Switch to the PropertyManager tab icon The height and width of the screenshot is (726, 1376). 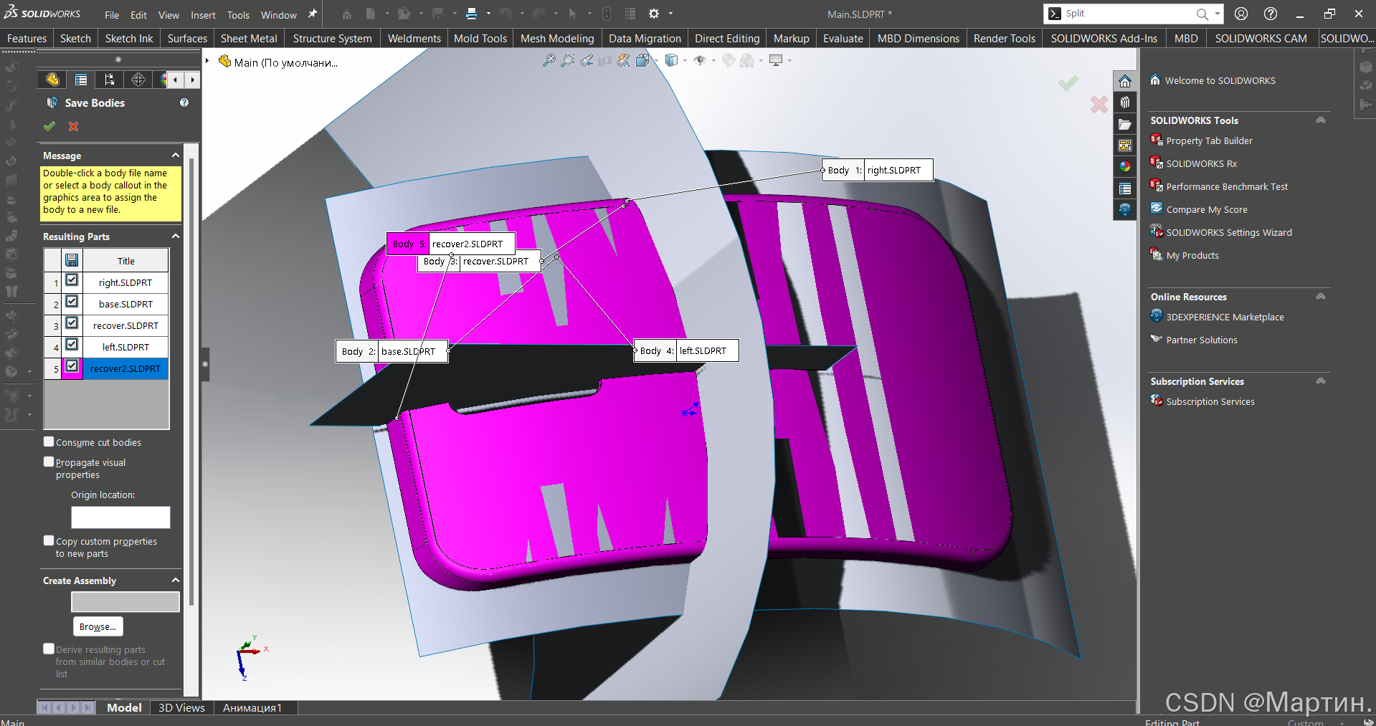81,80
